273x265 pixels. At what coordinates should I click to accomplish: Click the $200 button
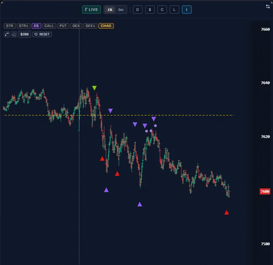tap(24, 34)
